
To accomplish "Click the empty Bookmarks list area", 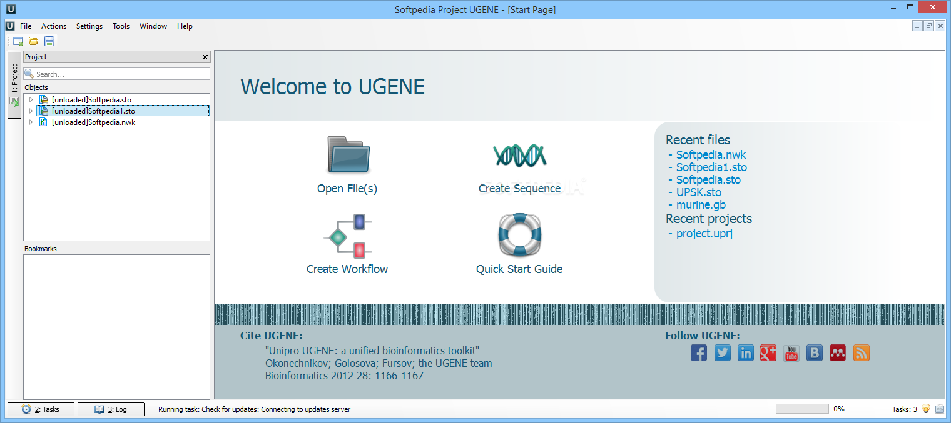I will (116, 327).
